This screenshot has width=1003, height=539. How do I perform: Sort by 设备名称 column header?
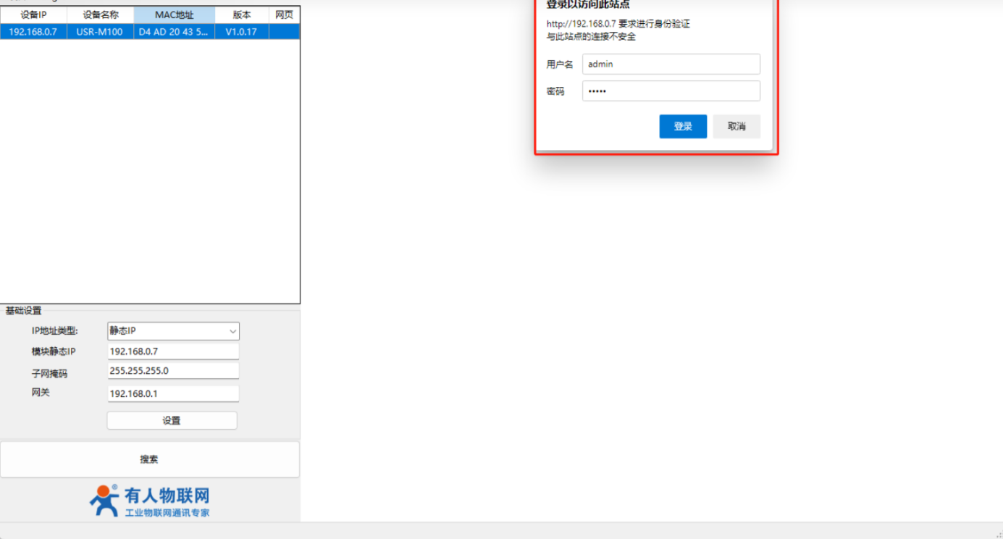click(100, 14)
